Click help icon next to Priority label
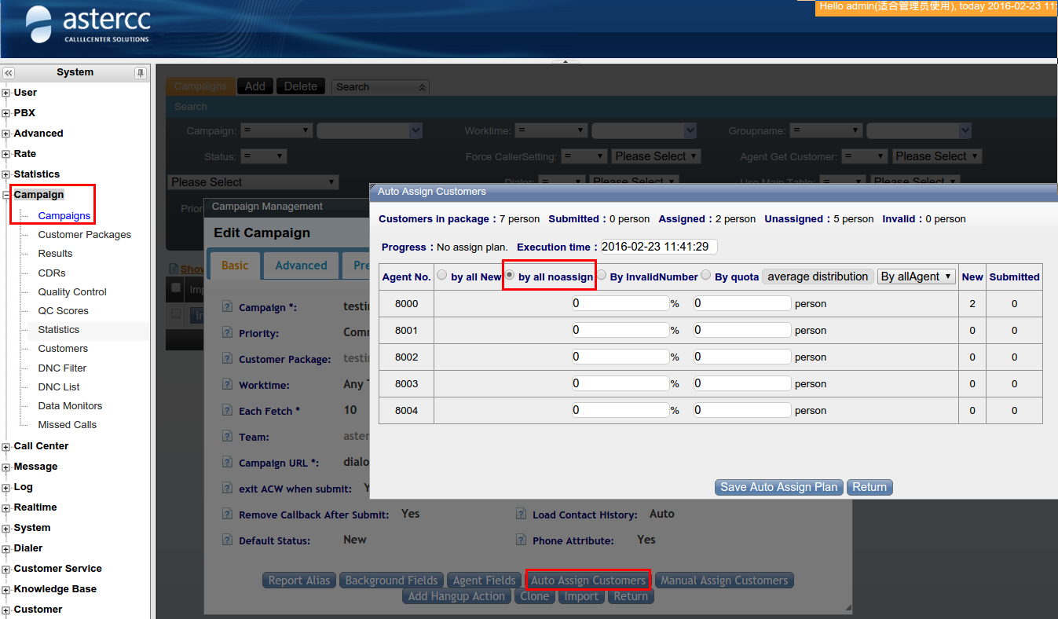Screen dimensions: 1058x619 pos(227,333)
